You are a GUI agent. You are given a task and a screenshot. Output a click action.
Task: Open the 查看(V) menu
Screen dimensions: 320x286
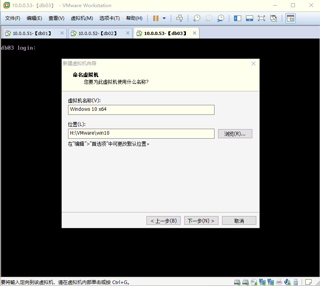pyautogui.click(x=57, y=18)
